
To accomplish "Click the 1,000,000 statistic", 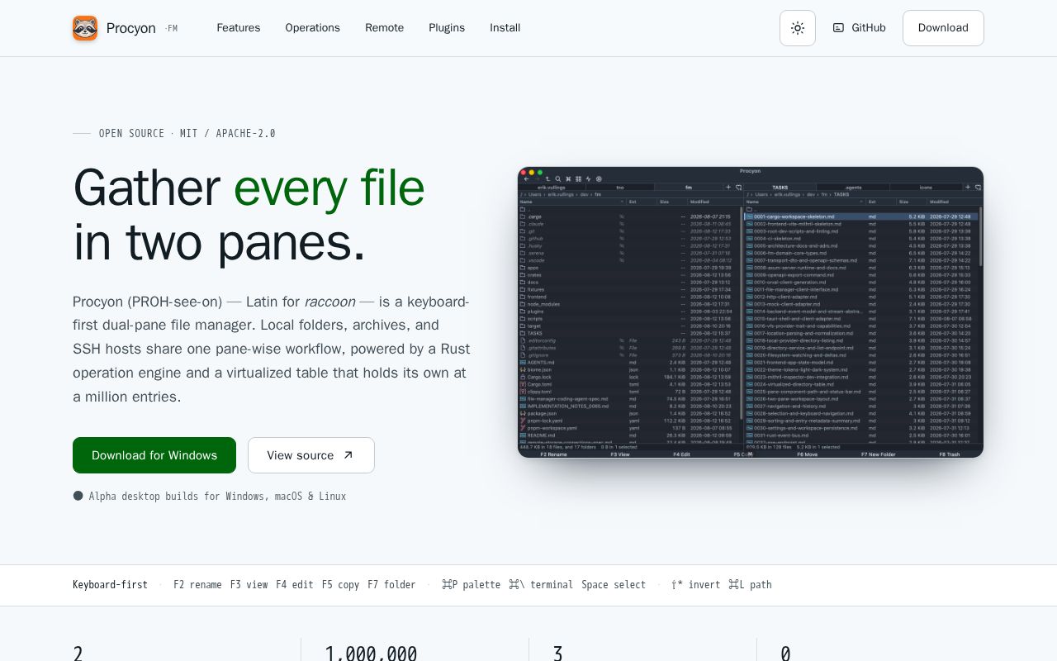I will coord(371,653).
